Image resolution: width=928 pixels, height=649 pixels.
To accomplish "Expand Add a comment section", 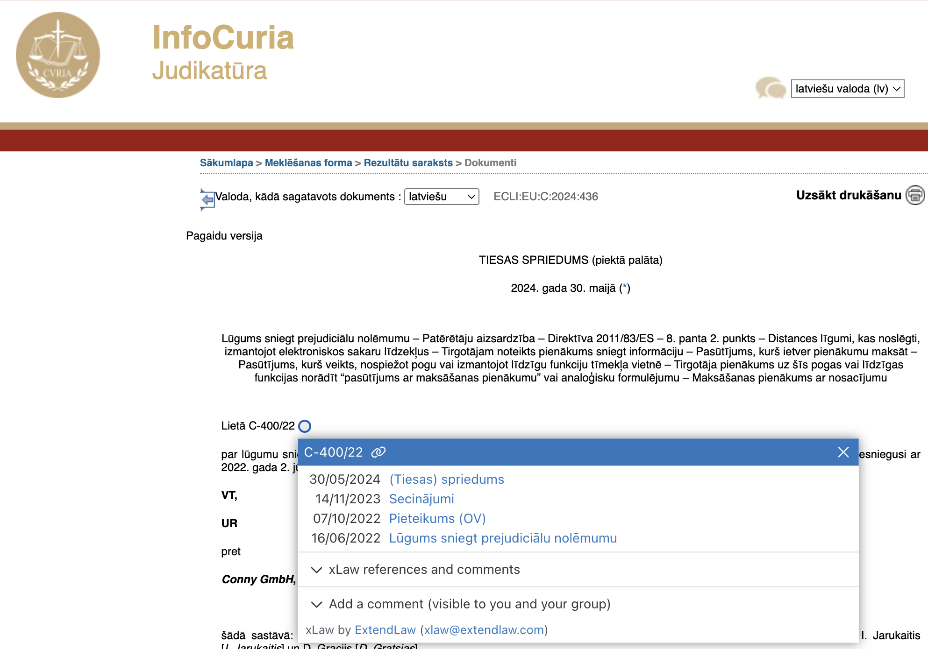I will click(469, 604).
